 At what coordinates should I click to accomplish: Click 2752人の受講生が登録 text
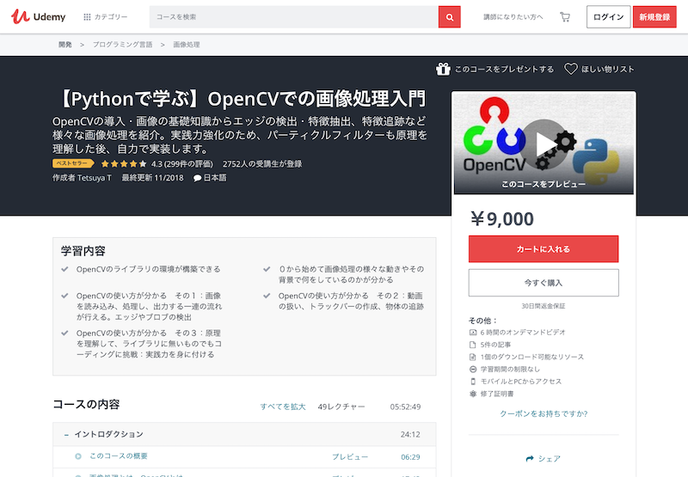(262, 164)
